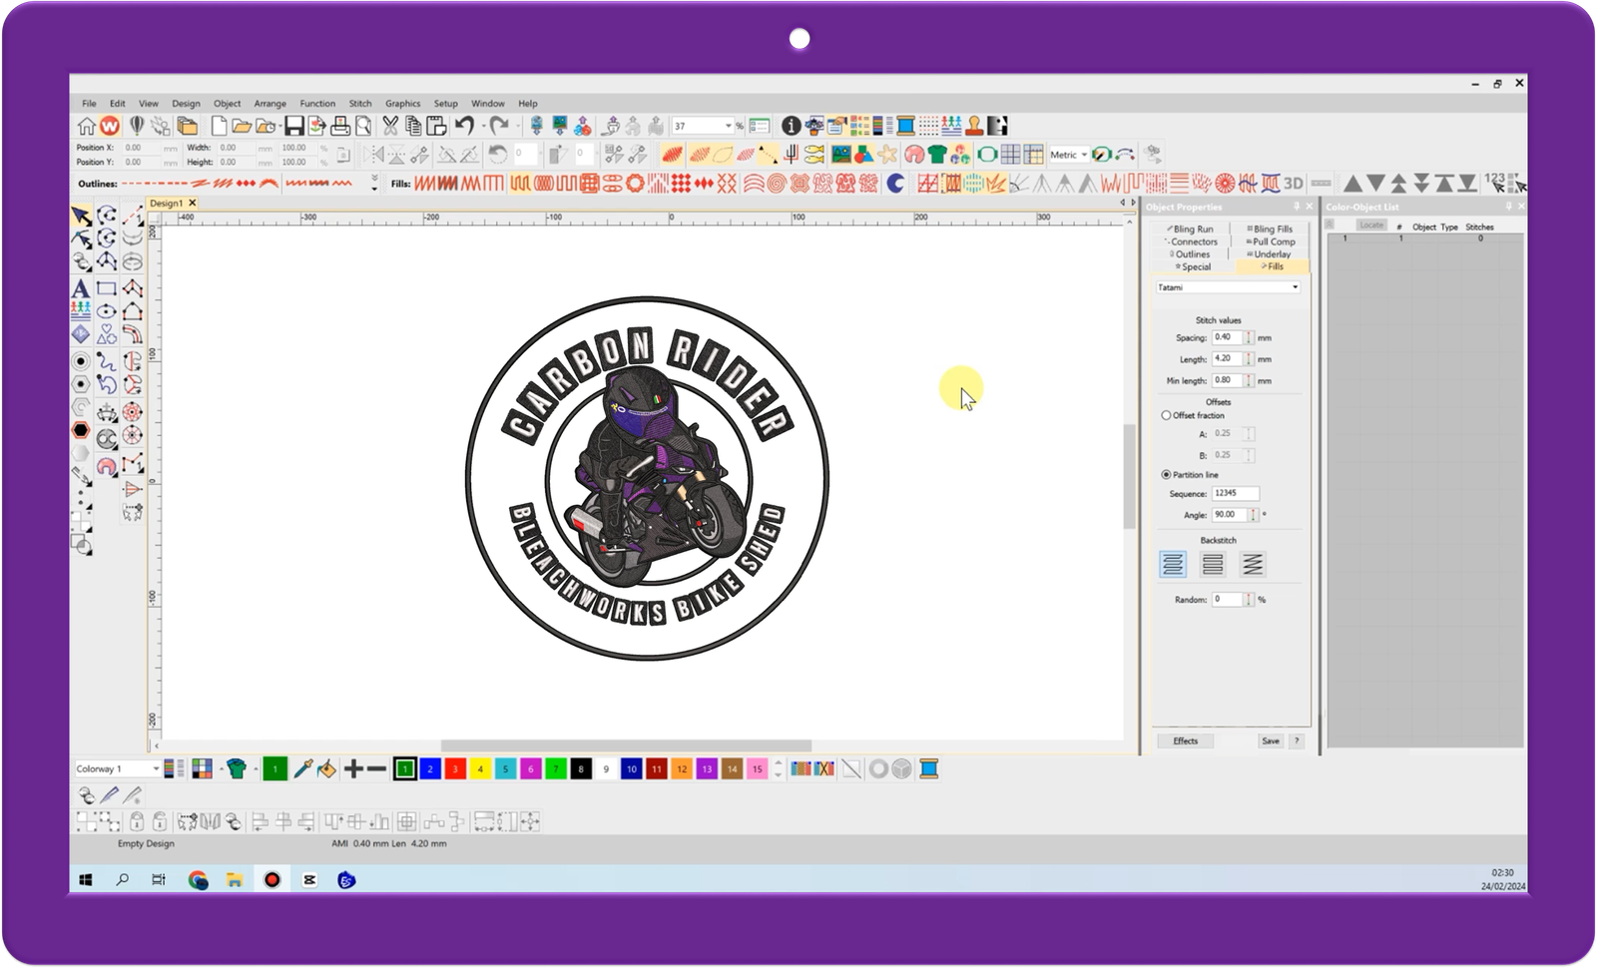The width and height of the screenshot is (1597, 968).
Task: Select the color picker eyedropper icon
Action: point(302,769)
